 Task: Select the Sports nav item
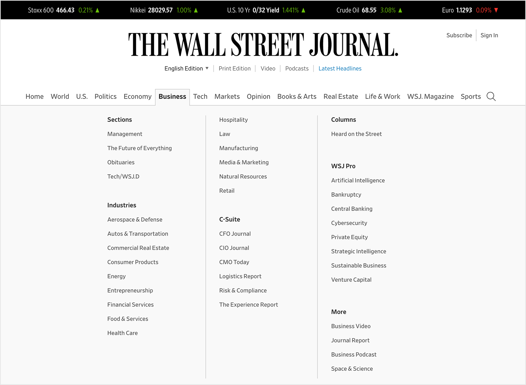pyautogui.click(x=471, y=97)
